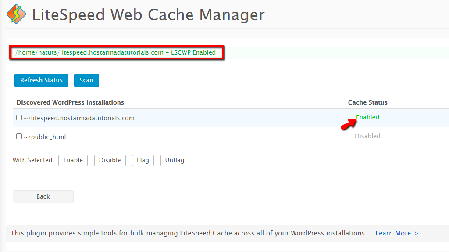The width and height of the screenshot is (449, 252).
Task: Enable cache for selected installations
Action: (x=73, y=160)
